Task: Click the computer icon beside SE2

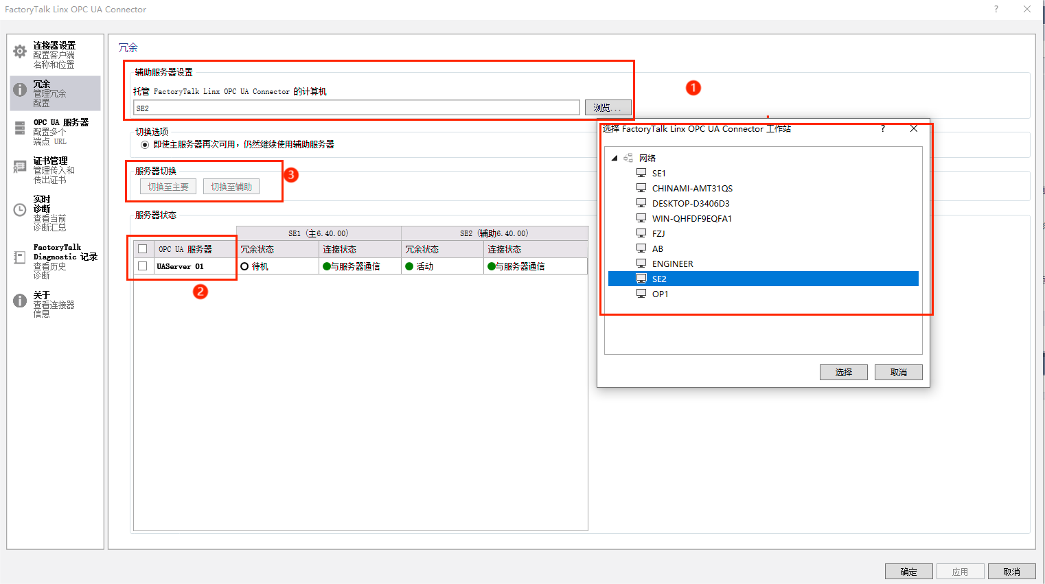Action: coord(641,279)
